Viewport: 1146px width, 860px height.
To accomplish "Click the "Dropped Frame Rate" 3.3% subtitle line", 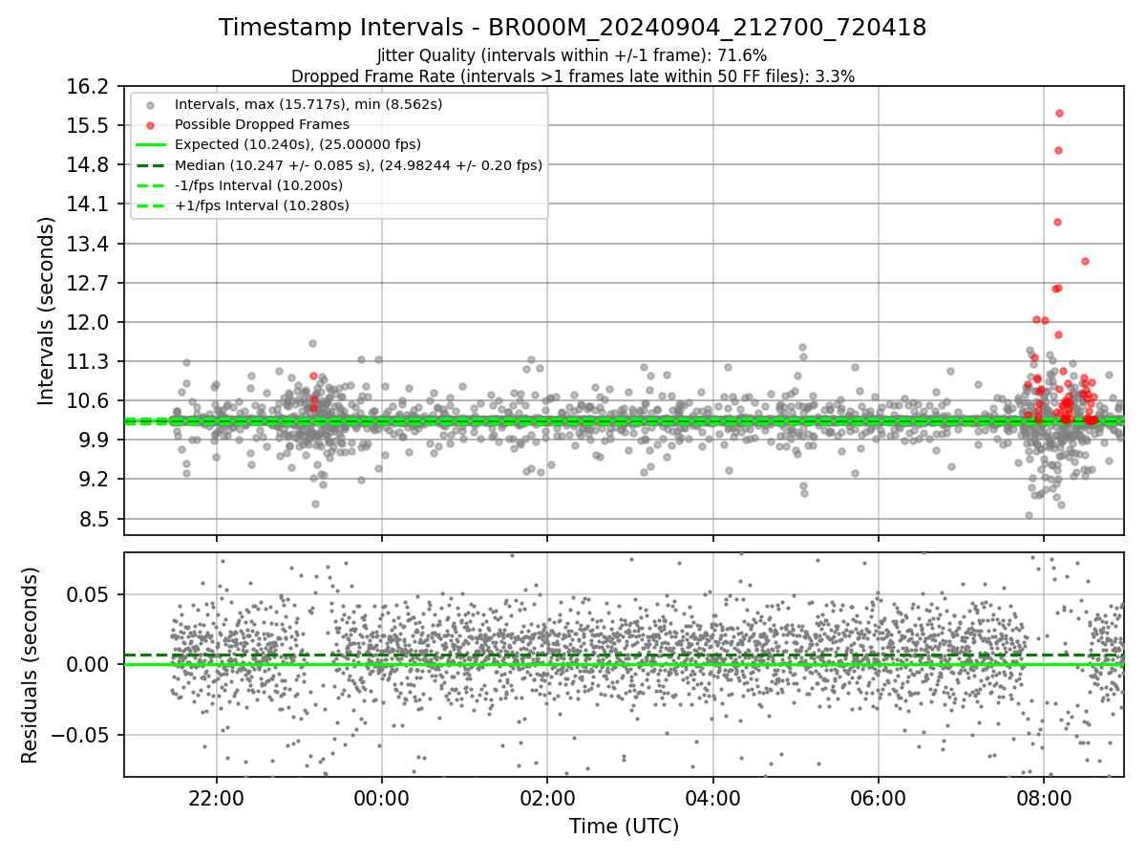I will coord(572,75).
